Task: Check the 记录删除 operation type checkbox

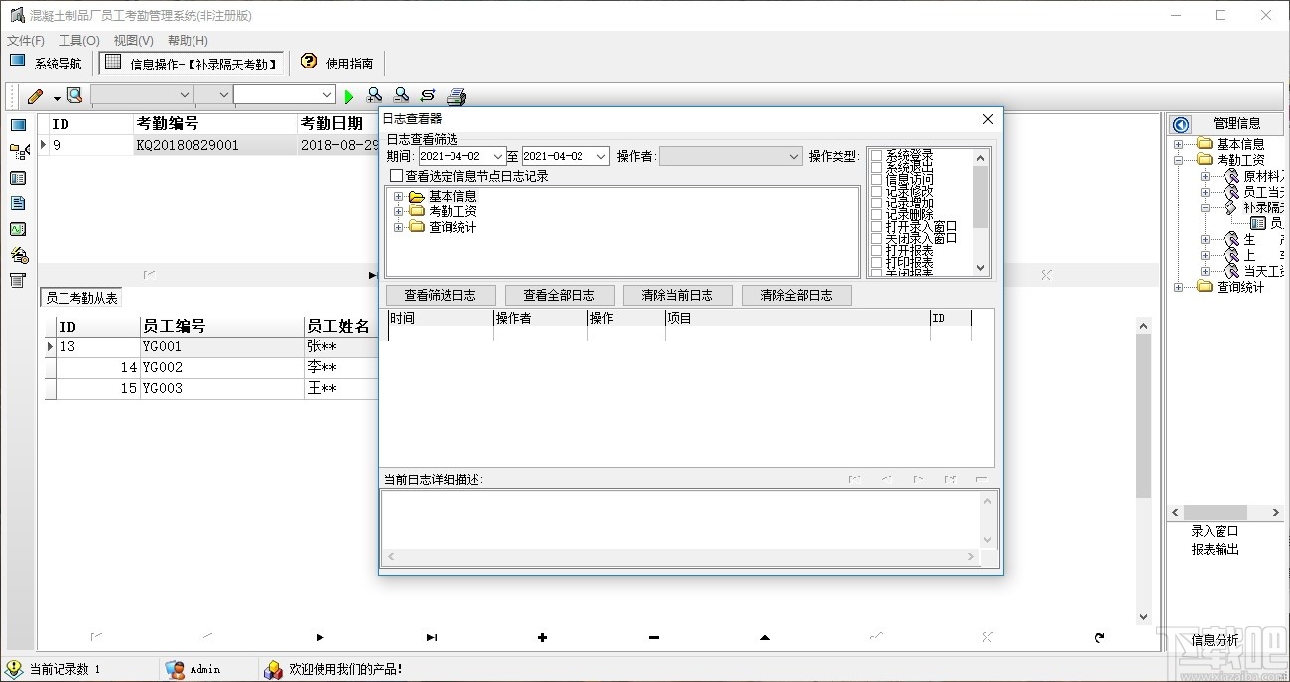Action: coord(876,214)
